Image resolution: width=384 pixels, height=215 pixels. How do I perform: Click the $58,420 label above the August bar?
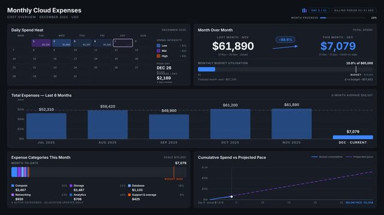[108, 106]
